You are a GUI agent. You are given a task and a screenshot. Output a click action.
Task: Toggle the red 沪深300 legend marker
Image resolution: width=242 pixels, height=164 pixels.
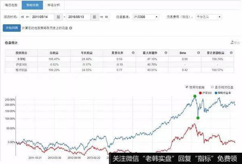click(200, 93)
